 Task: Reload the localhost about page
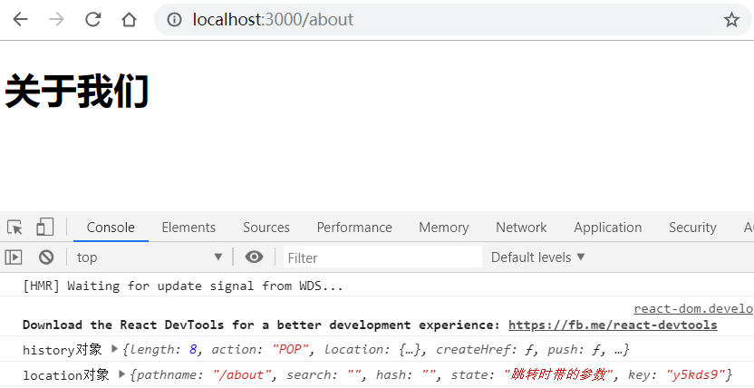point(92,19)
